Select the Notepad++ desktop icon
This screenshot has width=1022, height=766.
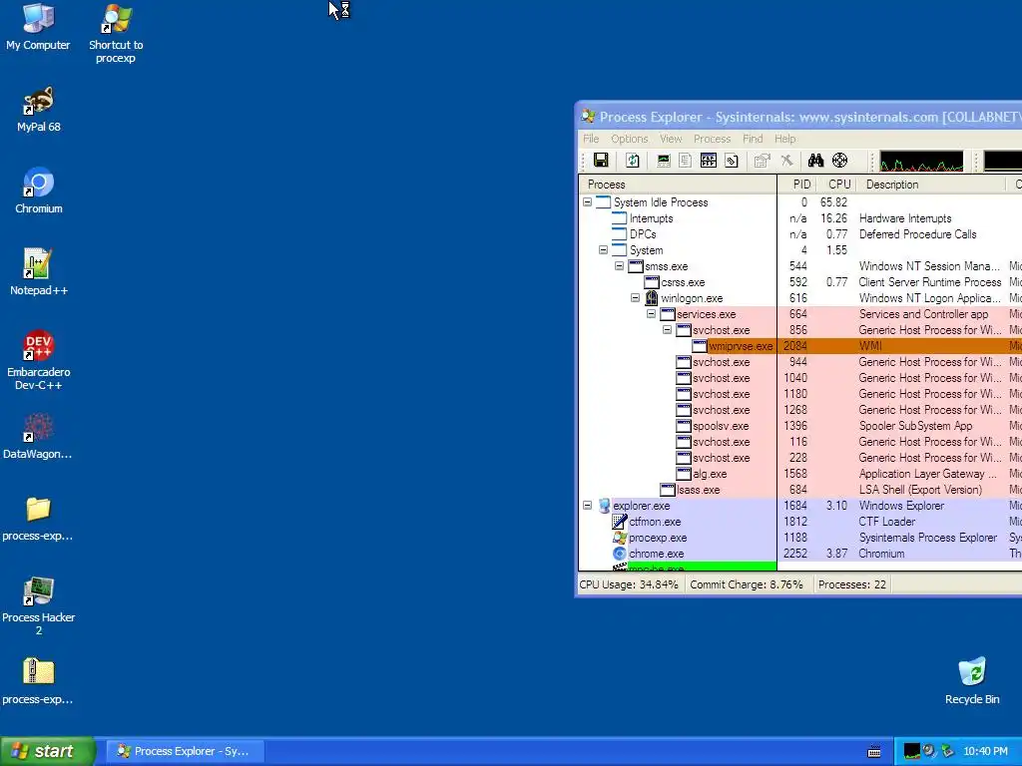[39, 272]
